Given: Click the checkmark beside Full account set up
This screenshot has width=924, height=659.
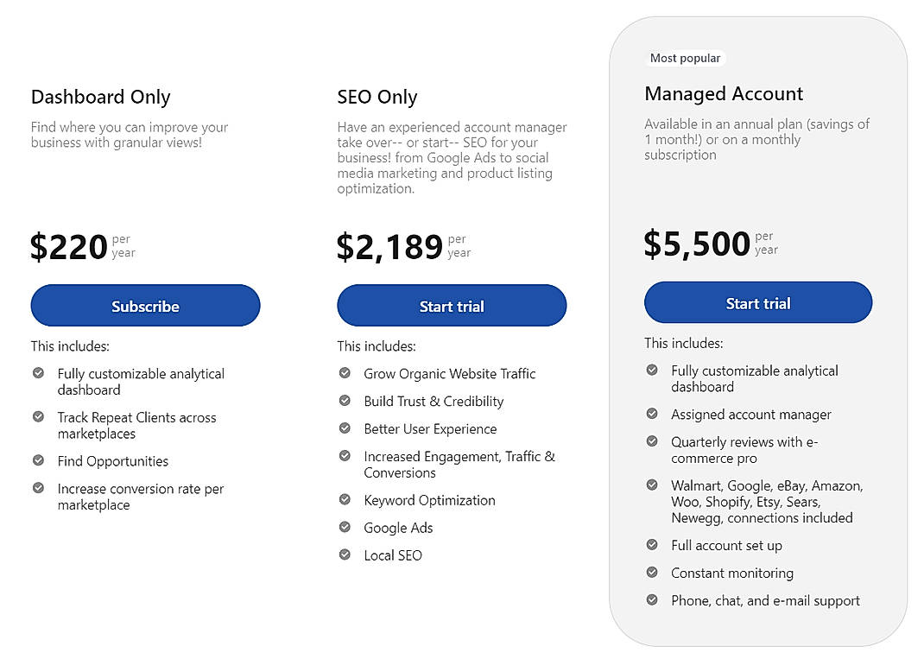Looking at the screenshot, I should click(x=651, y=545).
